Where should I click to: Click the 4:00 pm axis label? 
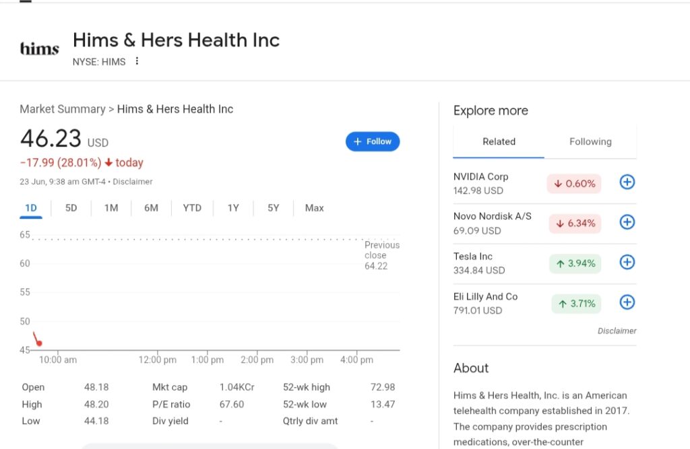coord(356,359)
